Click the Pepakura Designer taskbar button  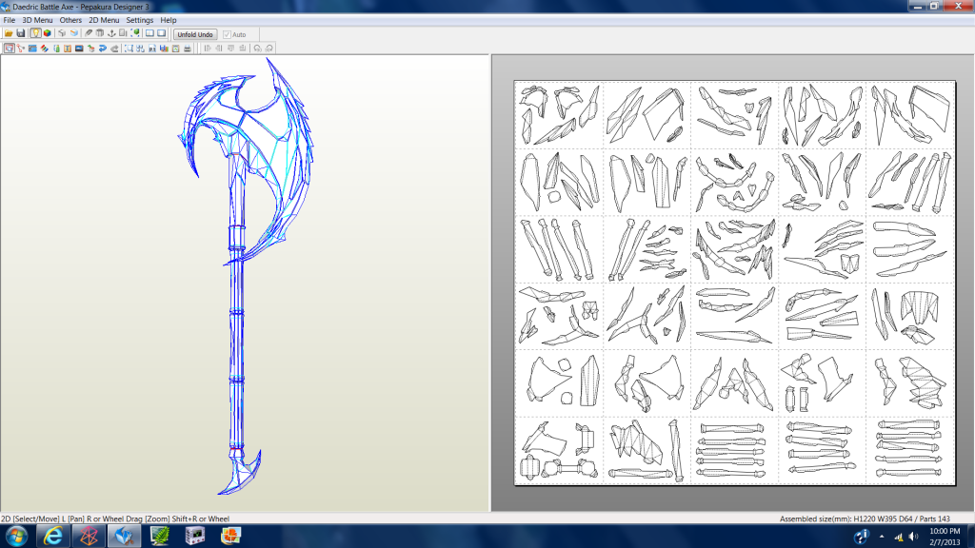pos(124,536)
